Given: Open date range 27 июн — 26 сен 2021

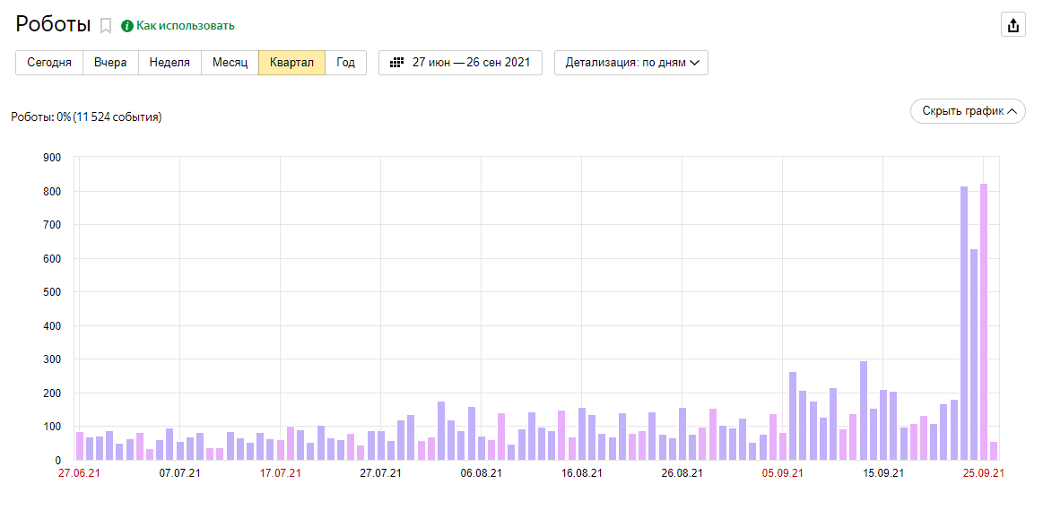Looking at the screenshot, I should pos(461,63).
